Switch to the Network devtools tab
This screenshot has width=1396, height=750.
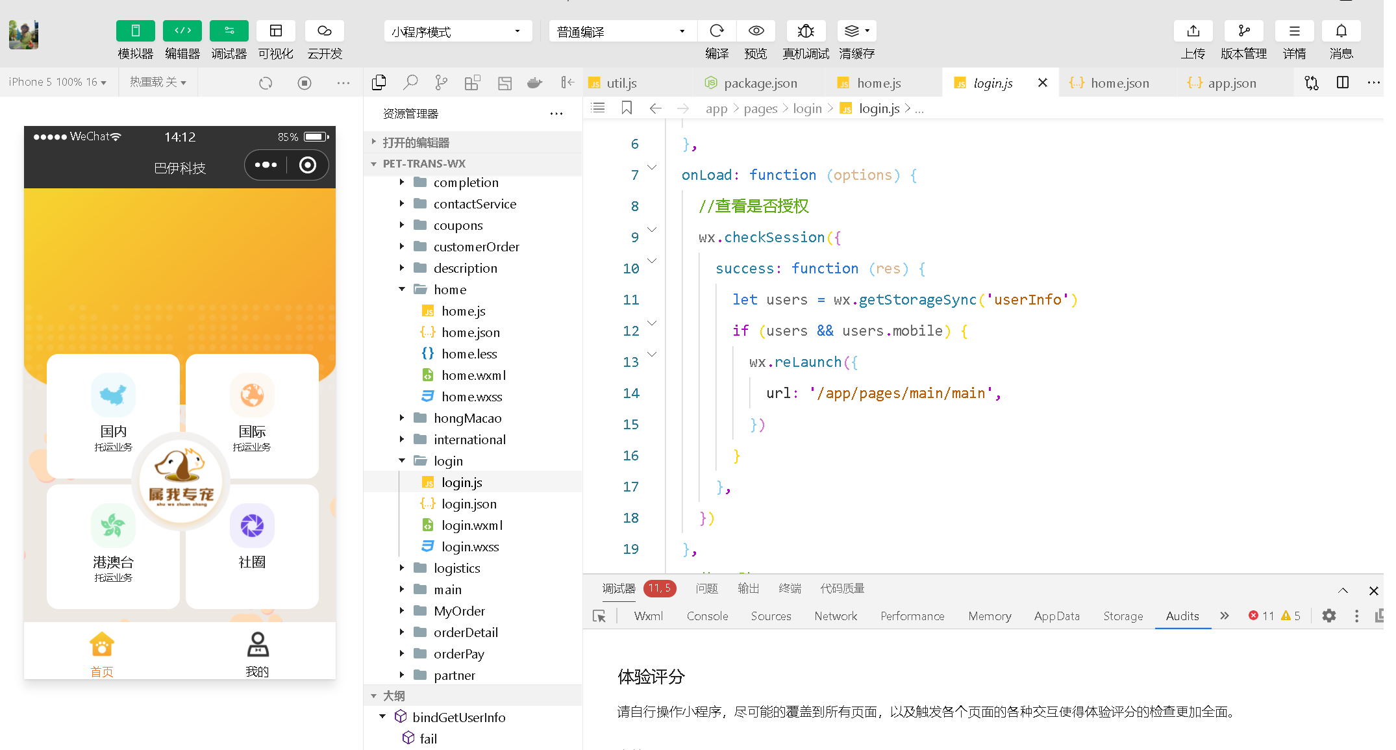click(x=836, y=616)
